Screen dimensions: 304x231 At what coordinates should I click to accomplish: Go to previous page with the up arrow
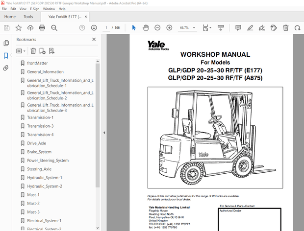coord(82,28)
